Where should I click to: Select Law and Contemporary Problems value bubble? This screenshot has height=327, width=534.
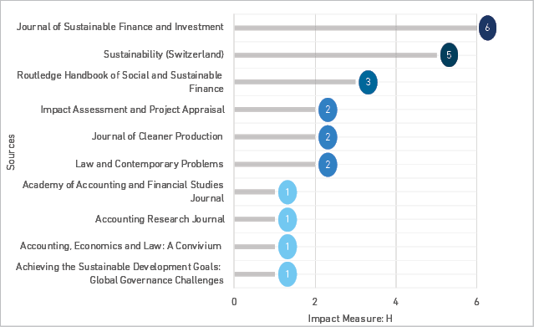328,165
